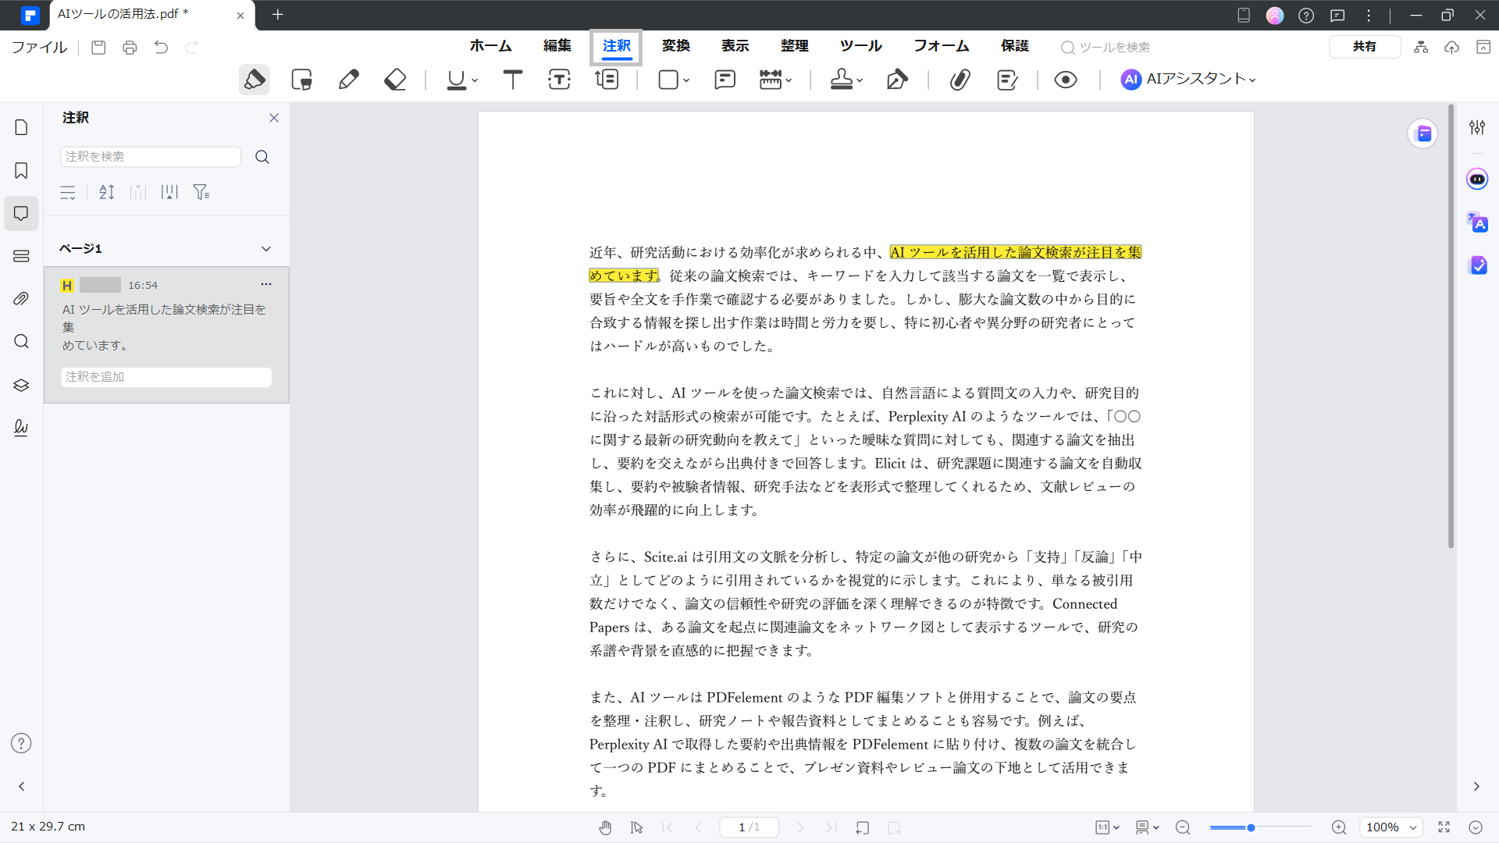This screenshot has height=843, width=1499.
Task: Click the 注釈を検索 field
Action: coord(151,157)
